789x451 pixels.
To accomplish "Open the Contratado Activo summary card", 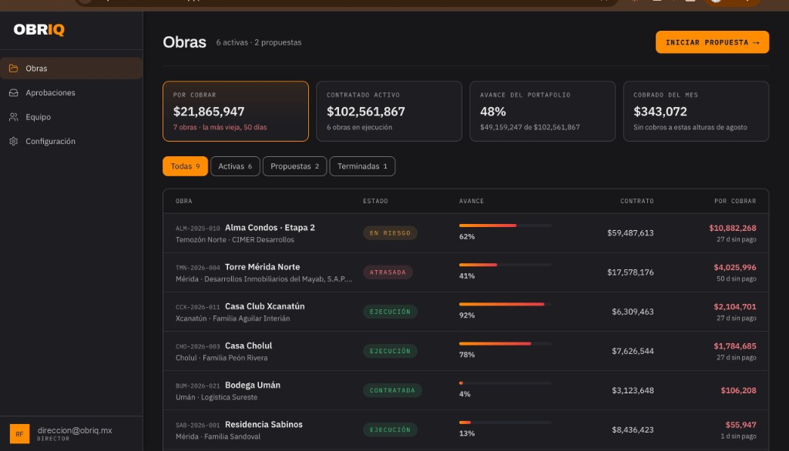I will [389, 111].
